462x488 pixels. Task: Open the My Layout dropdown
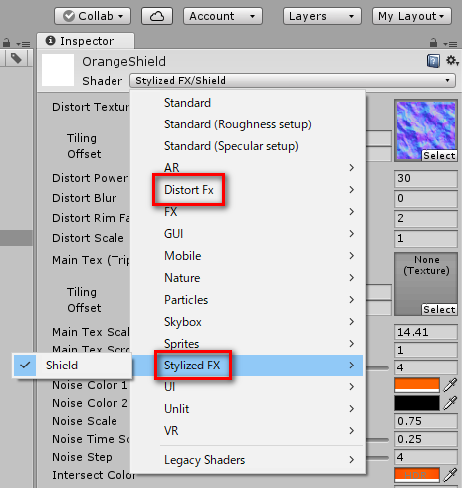[x=412, y=16]
